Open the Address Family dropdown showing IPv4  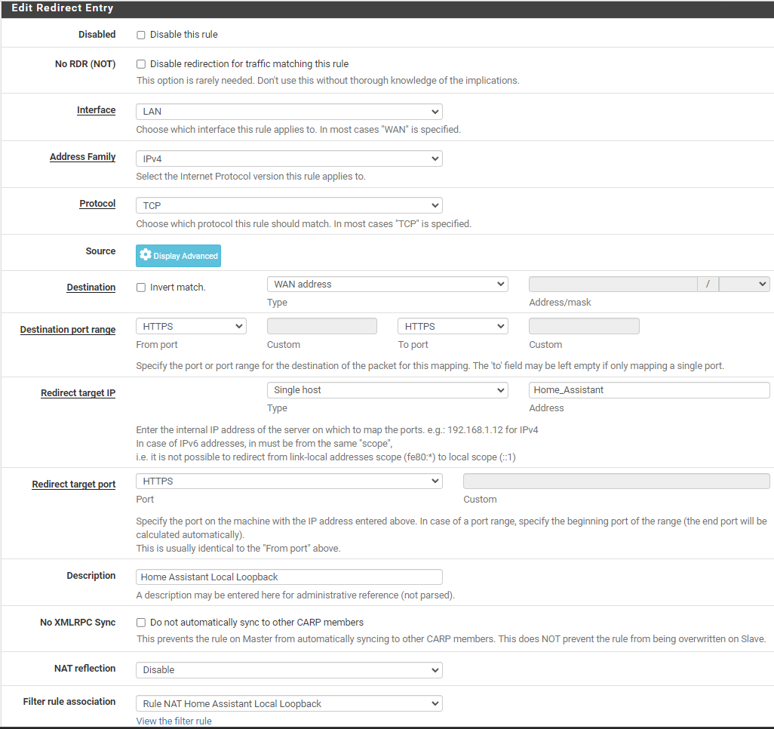pyautogui.click(x=289, y=158)
